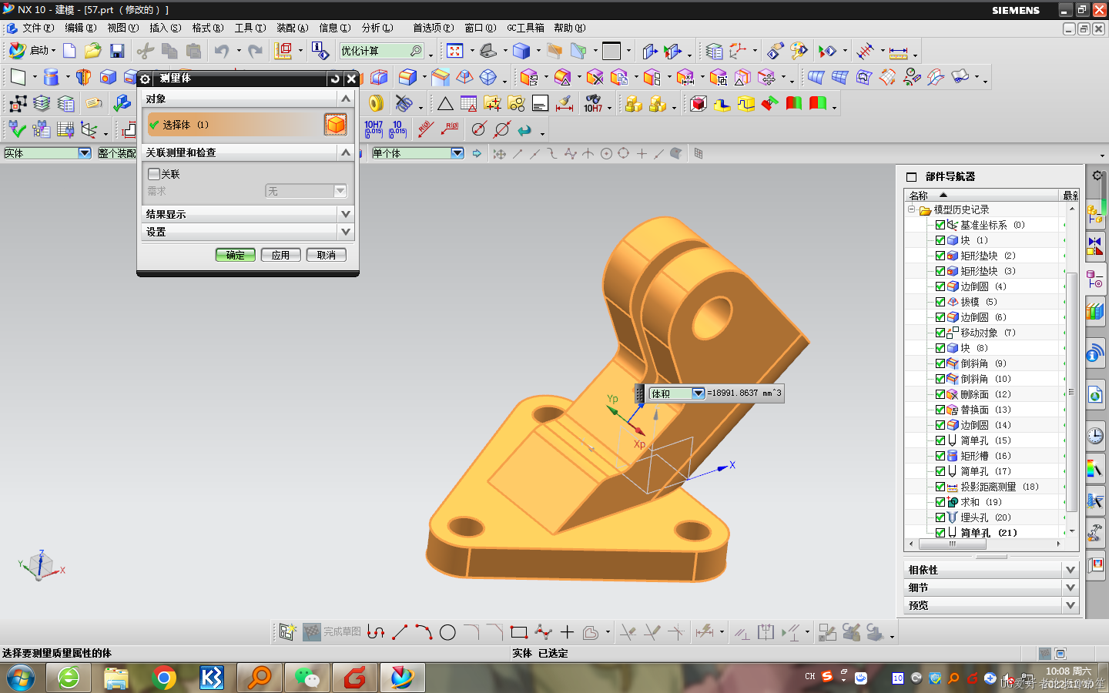Uncheck 求和 (19) feature checkbox

point(940,502)
